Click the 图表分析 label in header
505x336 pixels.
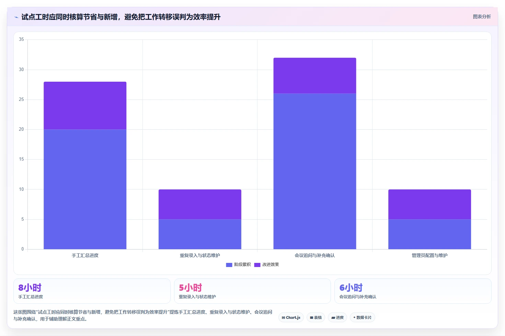pos(482,16)
